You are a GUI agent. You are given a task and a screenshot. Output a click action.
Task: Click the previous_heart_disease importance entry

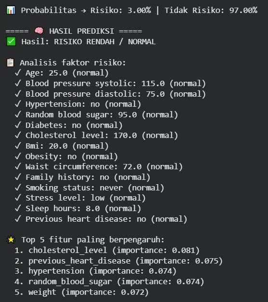click(x=126, y=261)
